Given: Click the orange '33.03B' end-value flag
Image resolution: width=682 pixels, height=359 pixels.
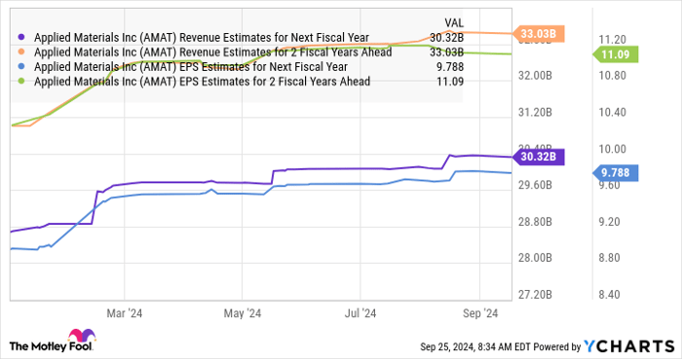Looking at the screenshot, I should (x=538, y=33).
